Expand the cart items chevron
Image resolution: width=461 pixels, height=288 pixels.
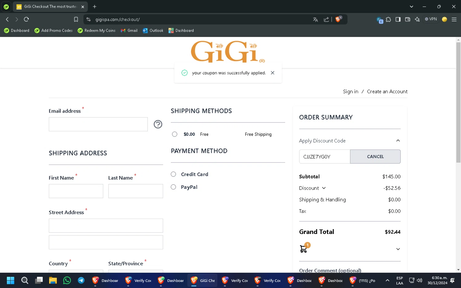point(398,249)
